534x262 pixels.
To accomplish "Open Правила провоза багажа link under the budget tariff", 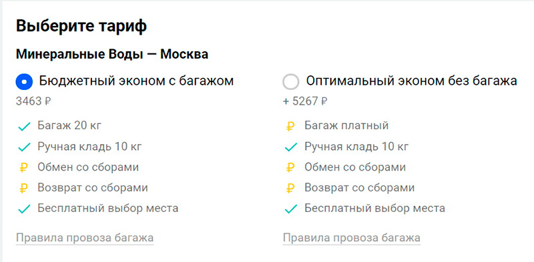I will pos(85,238).
